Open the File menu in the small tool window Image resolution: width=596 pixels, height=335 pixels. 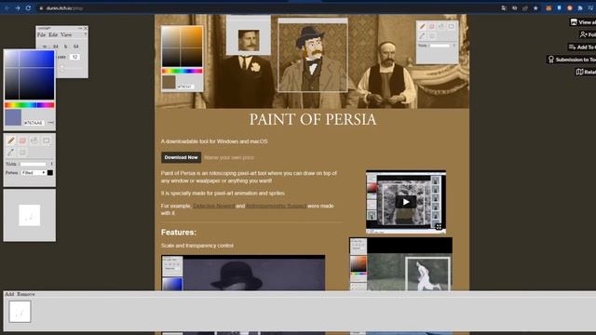coord(41,34)
